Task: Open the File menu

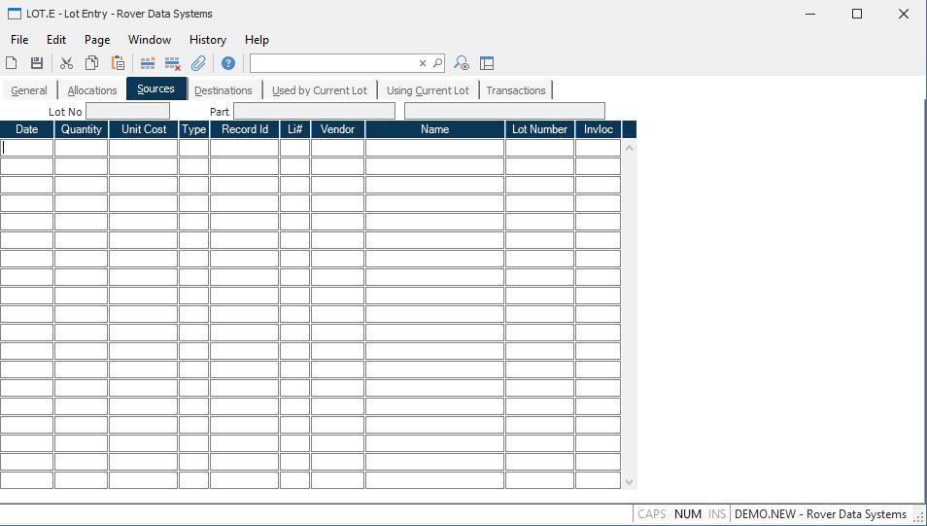Action: click(x=19, y=40)
